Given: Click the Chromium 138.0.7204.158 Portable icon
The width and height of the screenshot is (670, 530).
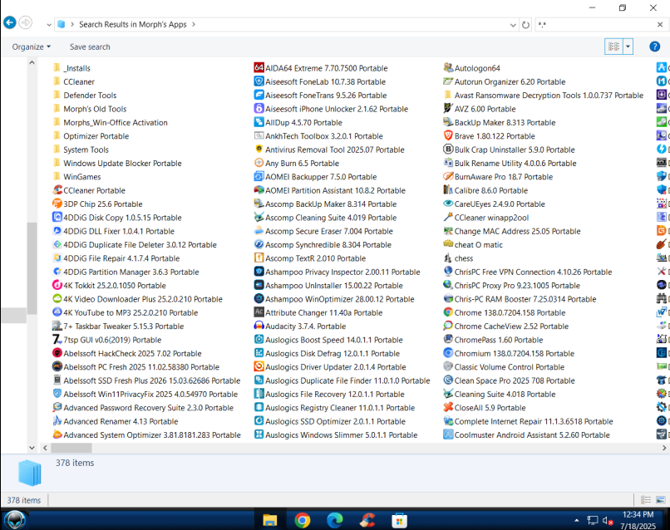Looking at the screenshot, I should click(448, 353).
